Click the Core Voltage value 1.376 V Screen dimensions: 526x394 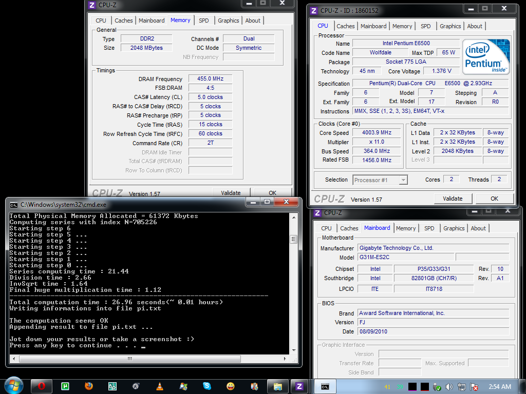click(x=441, y=71)
